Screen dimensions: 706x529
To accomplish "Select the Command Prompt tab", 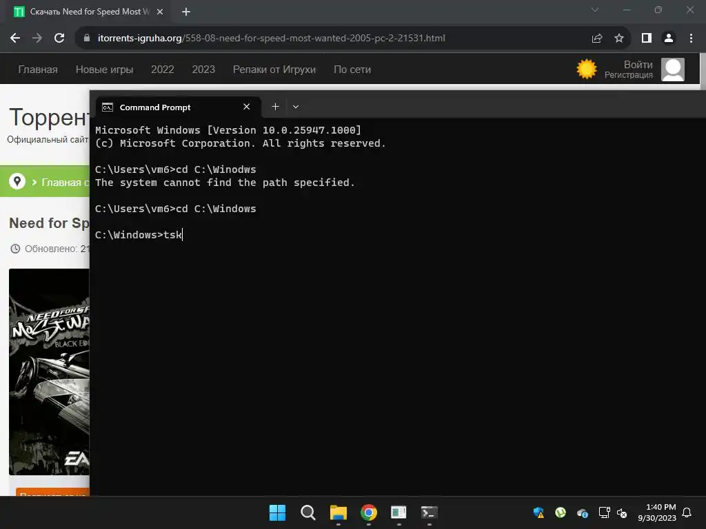I will [179, 107].
